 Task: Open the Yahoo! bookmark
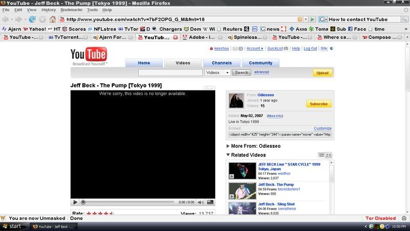point(34,29)
